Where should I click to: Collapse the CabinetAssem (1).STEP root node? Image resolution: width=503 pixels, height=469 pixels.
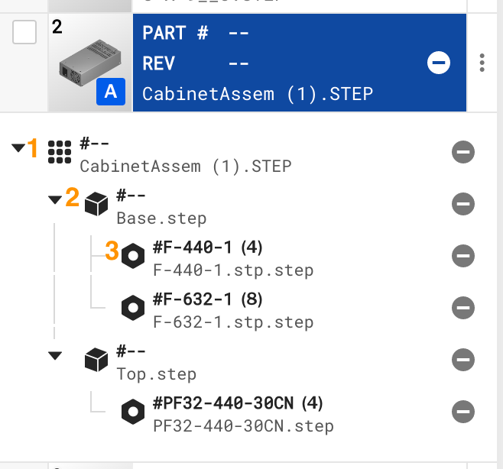click(18, 148)
